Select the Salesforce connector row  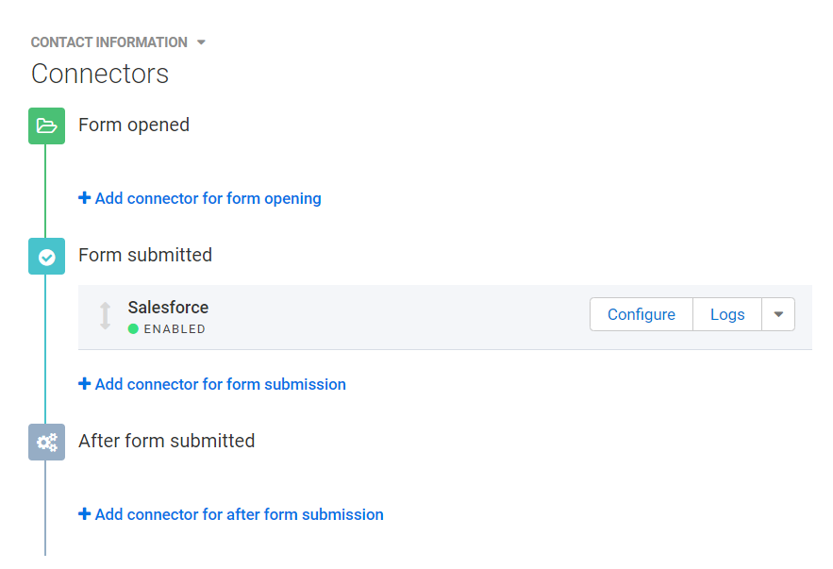pyautogui.click(x=377, y=314)
